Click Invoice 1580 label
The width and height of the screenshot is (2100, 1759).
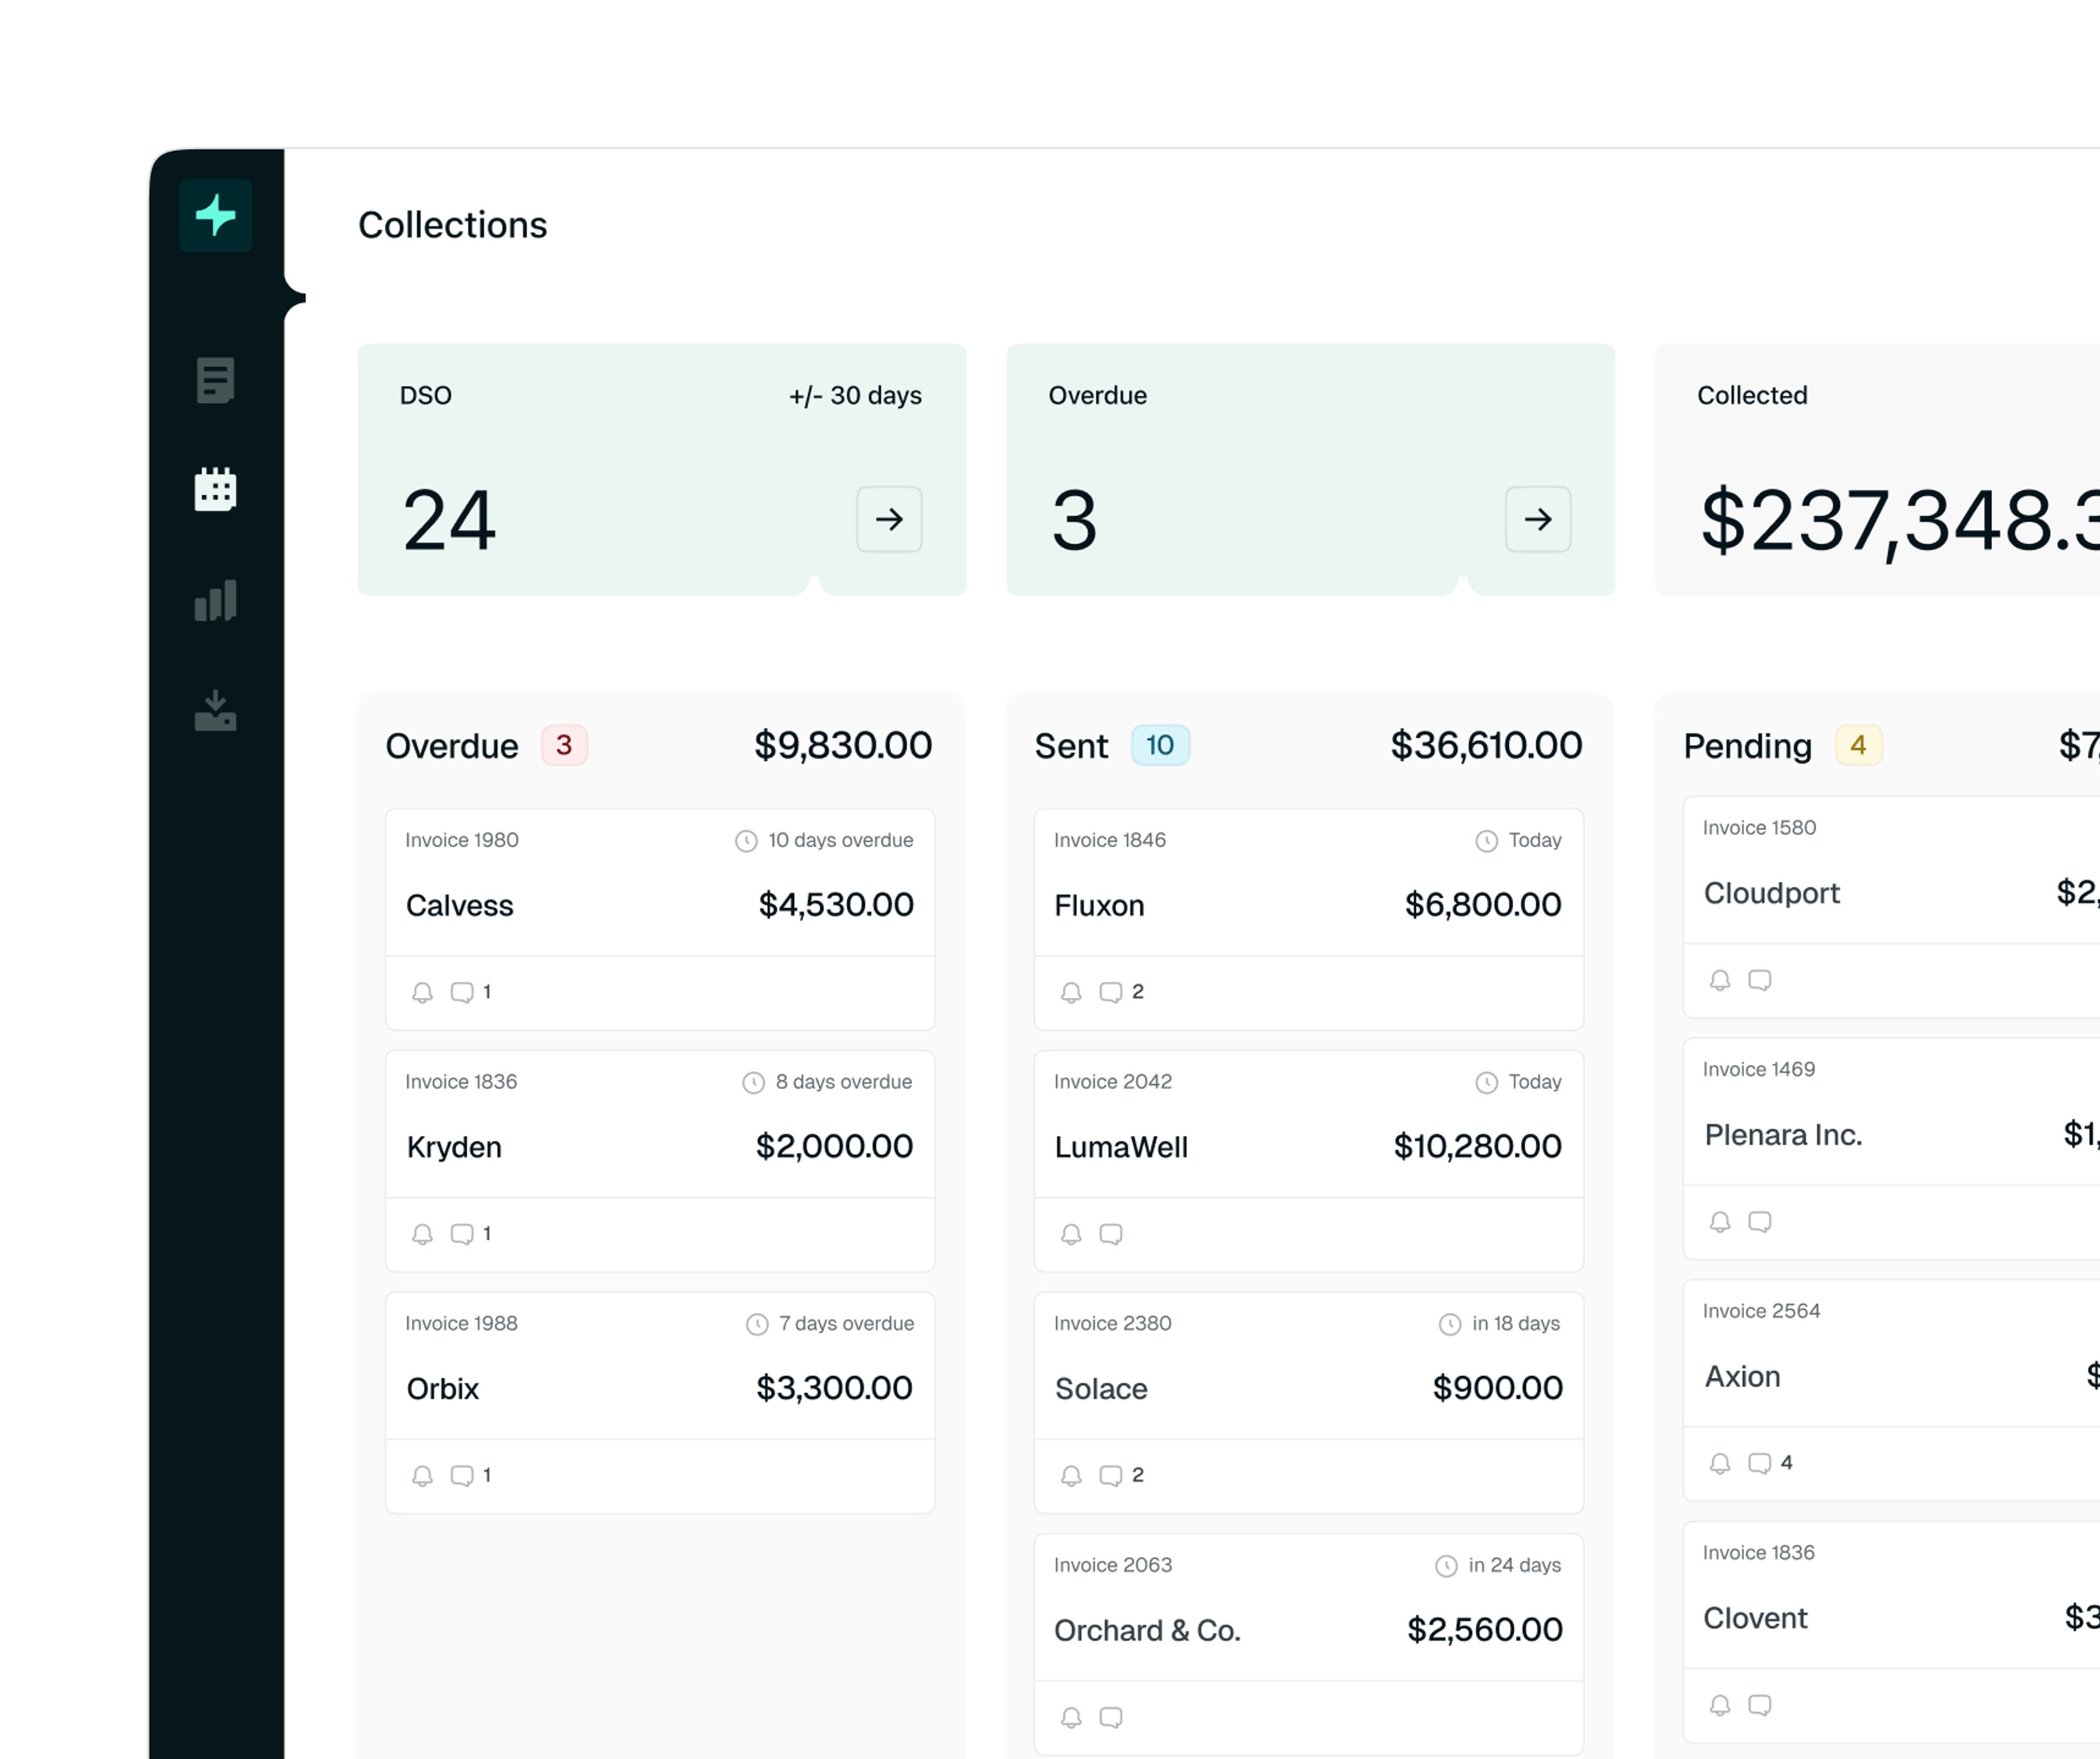pos(1759,828)
